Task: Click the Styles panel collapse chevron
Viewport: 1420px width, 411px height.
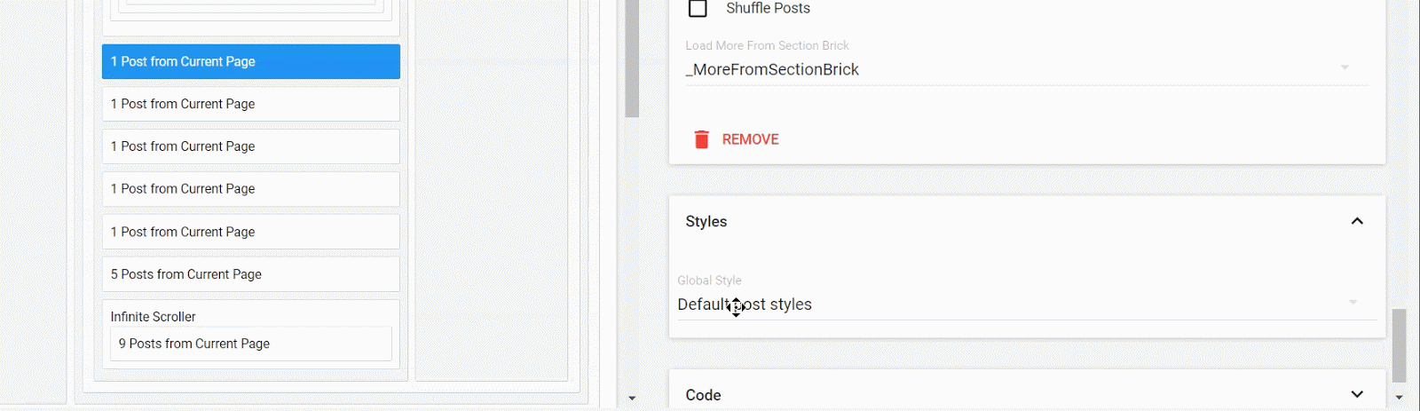Action: 1356,221
